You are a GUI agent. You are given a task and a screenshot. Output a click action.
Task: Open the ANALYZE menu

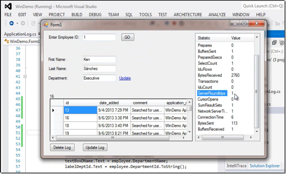tap(217, 15)
